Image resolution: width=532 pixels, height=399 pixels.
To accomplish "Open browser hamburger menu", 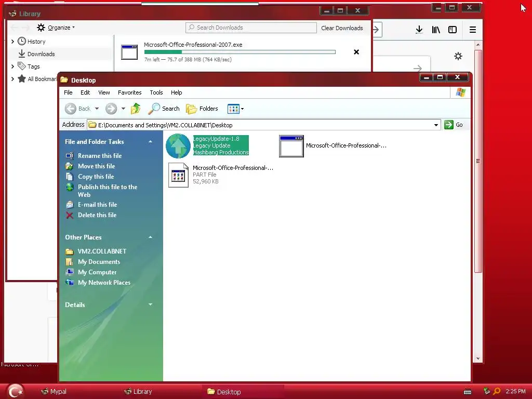I will [x=473, y=30].
